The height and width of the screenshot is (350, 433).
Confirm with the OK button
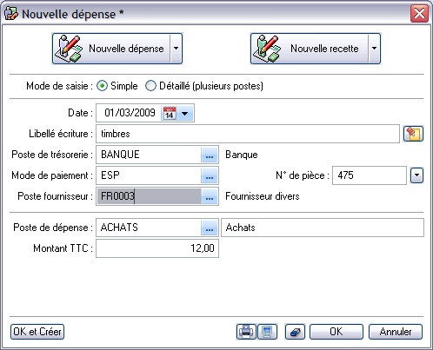pyautogui.click(x=336, y=332)
